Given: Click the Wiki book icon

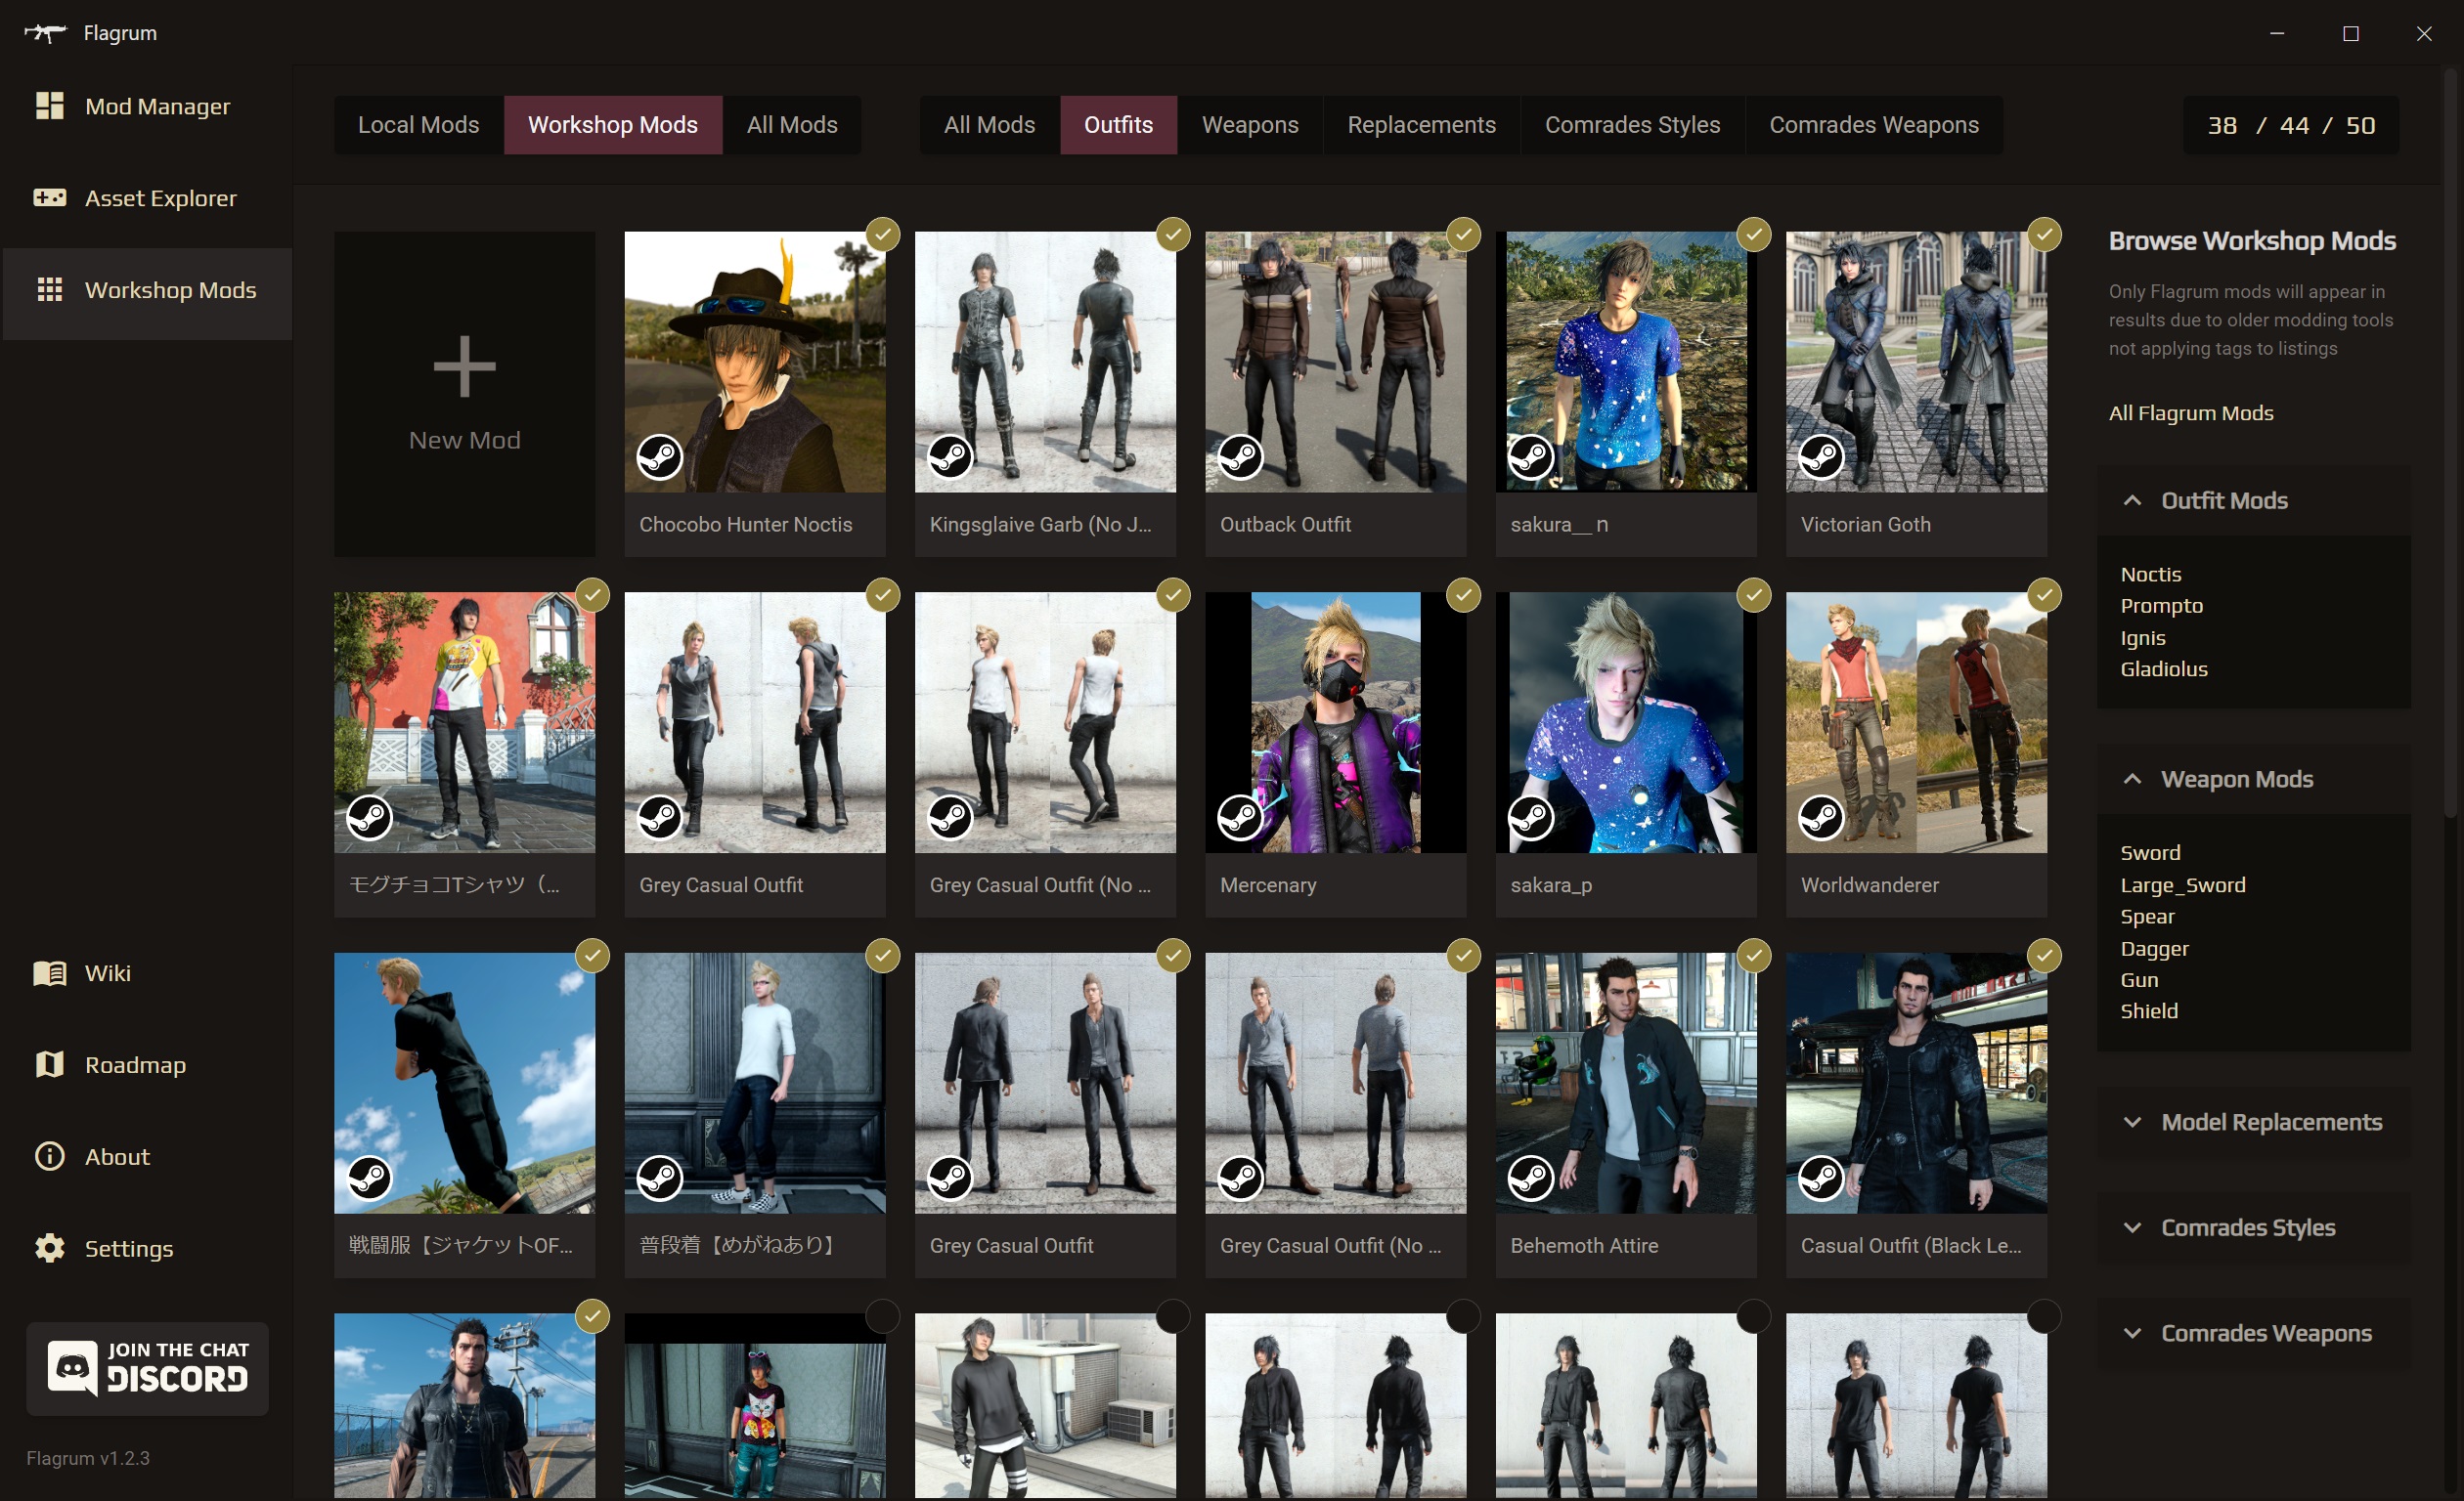Looking at the screenshot, I should click(49, 972).
